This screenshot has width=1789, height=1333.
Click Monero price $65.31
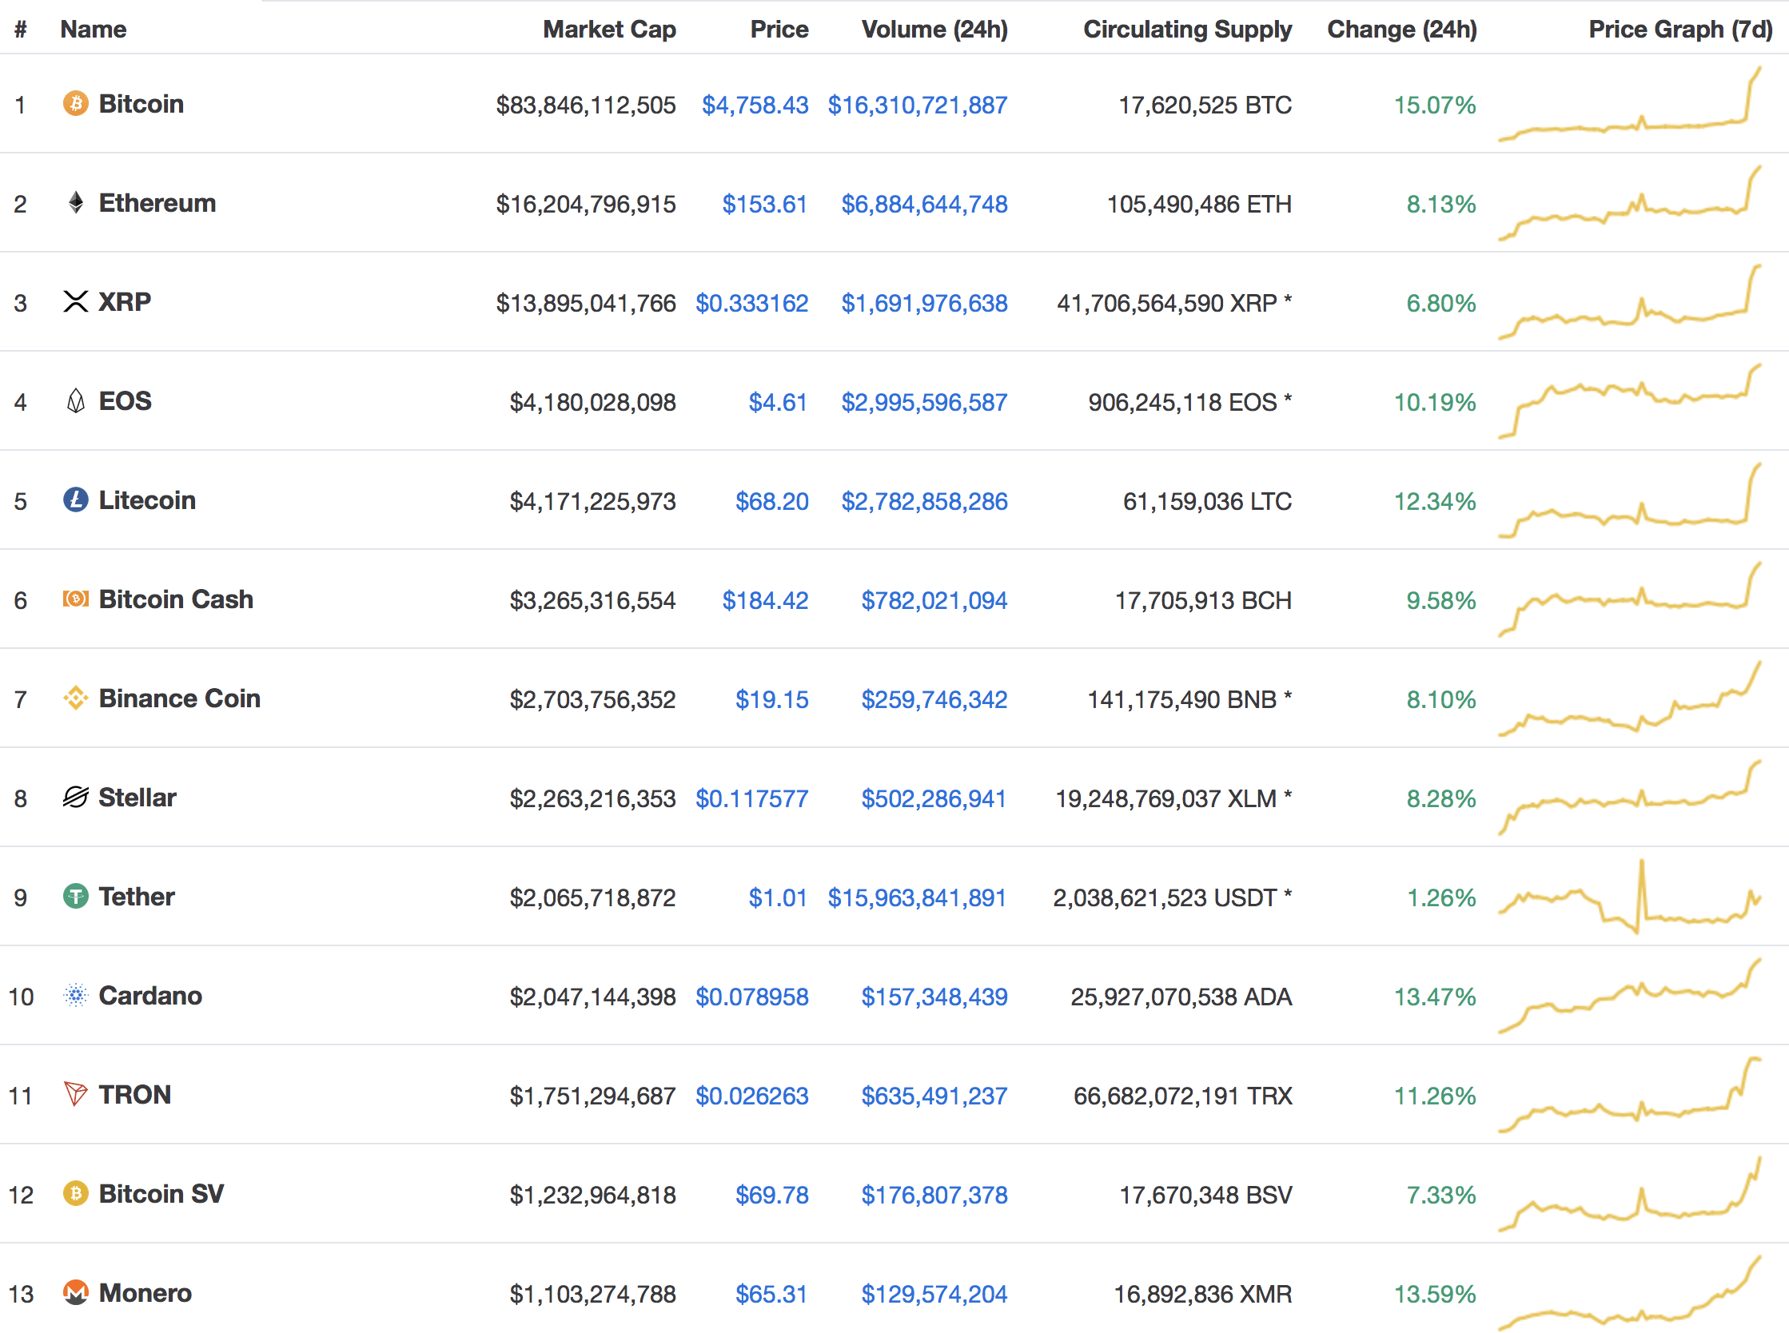tap(771, 1295)
